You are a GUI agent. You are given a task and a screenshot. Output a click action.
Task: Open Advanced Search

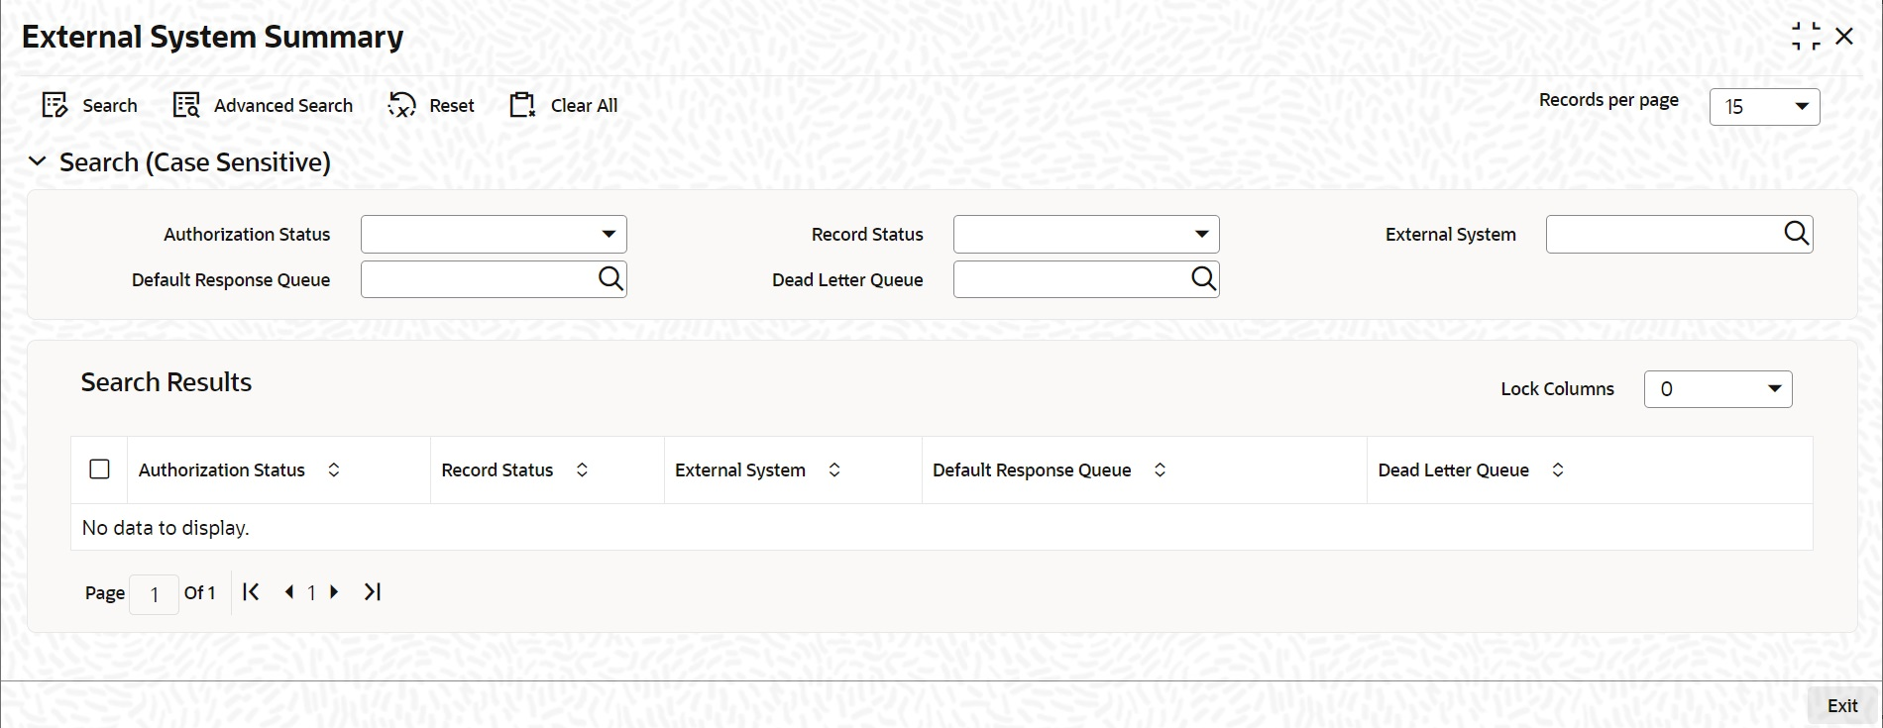pyautogui.click(x=186, y=105)
